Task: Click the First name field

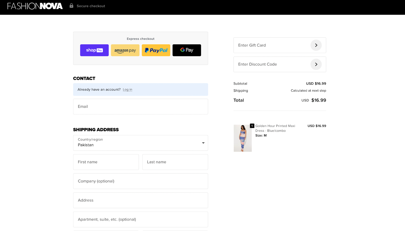Action: (x=106, y=162)
